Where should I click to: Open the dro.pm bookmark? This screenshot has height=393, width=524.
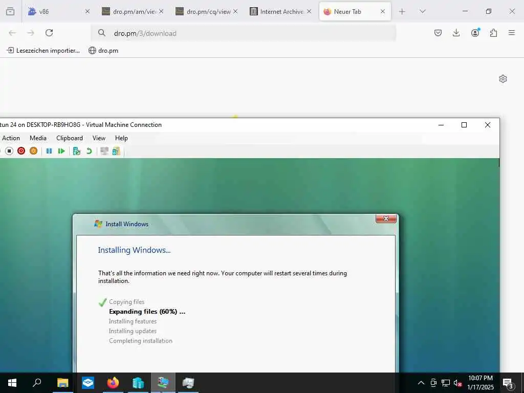(x=103, y=51)
